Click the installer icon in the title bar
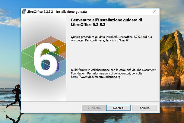The image size is (184, 123). pos(24,12)
